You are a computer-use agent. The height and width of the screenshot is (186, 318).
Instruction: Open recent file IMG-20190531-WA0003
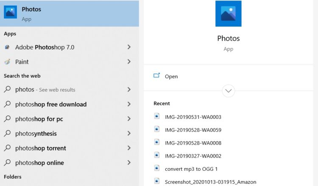click(193, 117)
